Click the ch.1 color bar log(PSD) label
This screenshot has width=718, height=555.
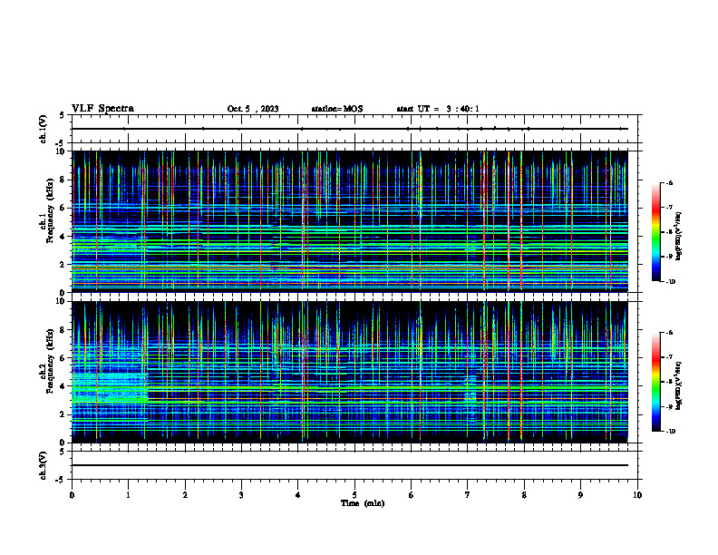click(x=679, y=237)
